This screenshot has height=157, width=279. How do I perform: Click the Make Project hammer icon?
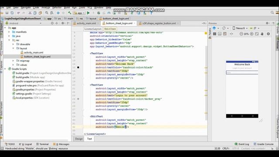coord(70,13)
